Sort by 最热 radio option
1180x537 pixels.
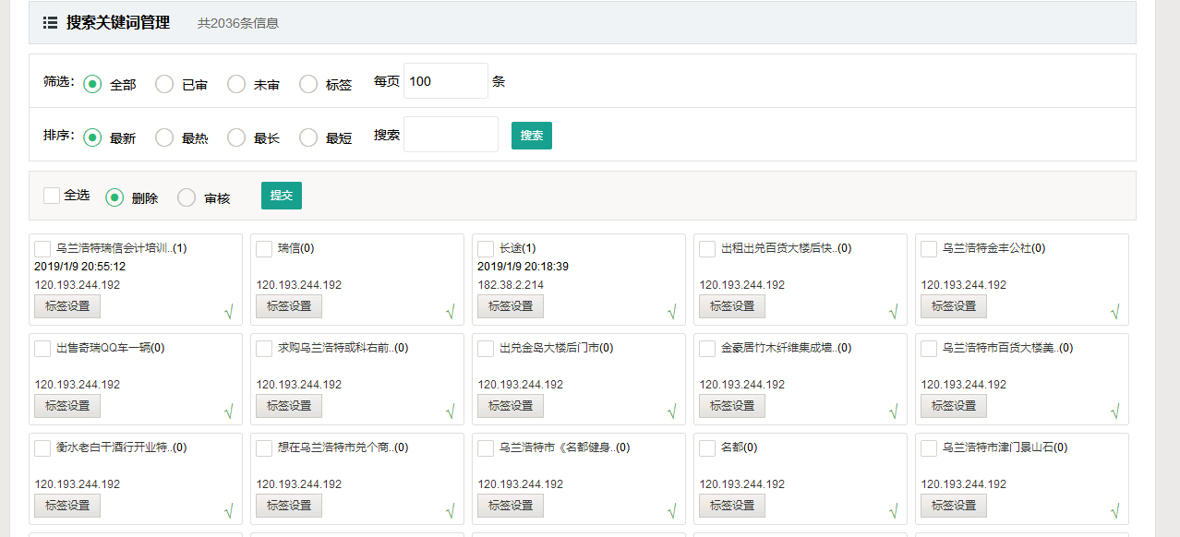click(164, 137)
